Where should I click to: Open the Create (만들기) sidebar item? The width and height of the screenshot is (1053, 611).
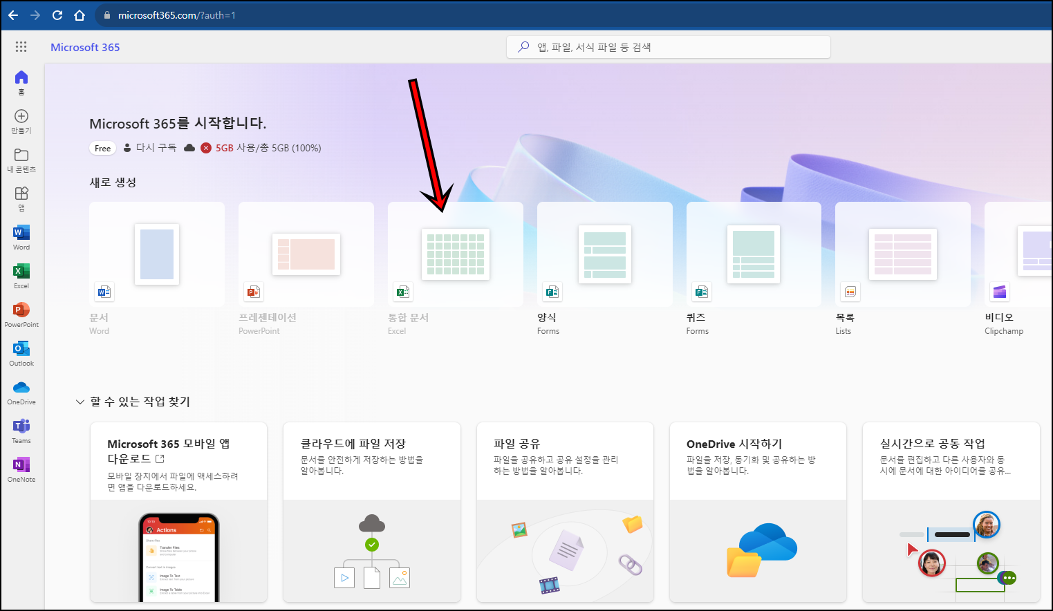(x=21, y=121)
